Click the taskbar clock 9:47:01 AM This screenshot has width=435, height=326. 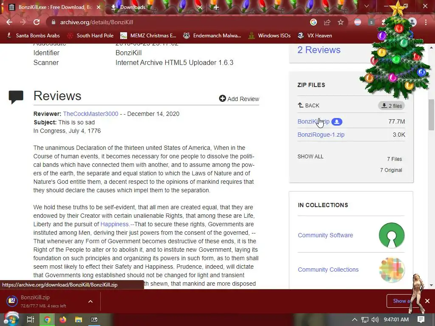[x=396, y=320]
